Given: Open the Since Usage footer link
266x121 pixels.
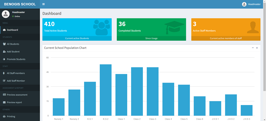Looking at the screenshot, I should coord(151,38).
